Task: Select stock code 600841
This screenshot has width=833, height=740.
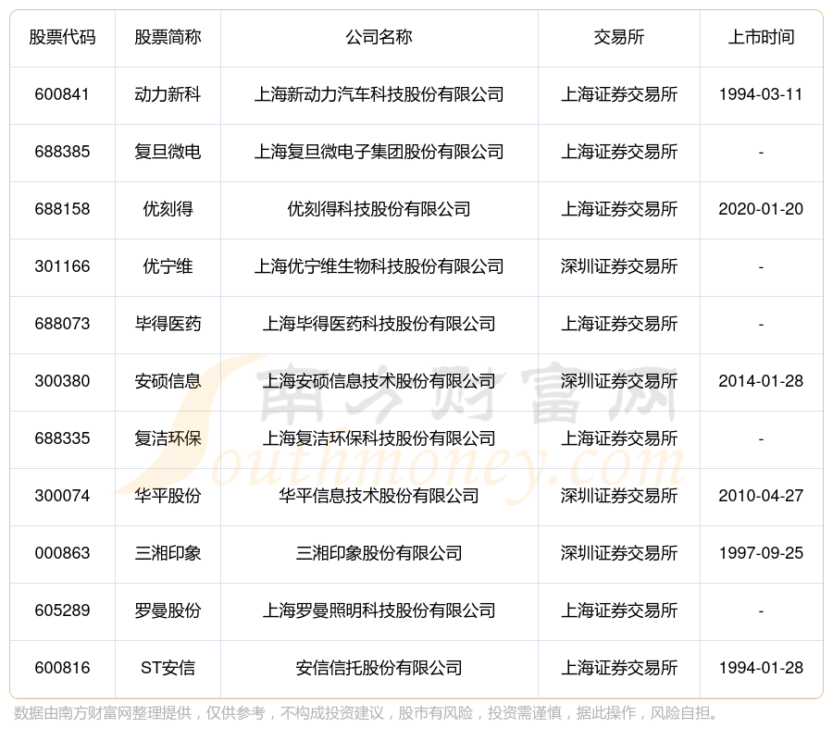Action: click(62, 94)
